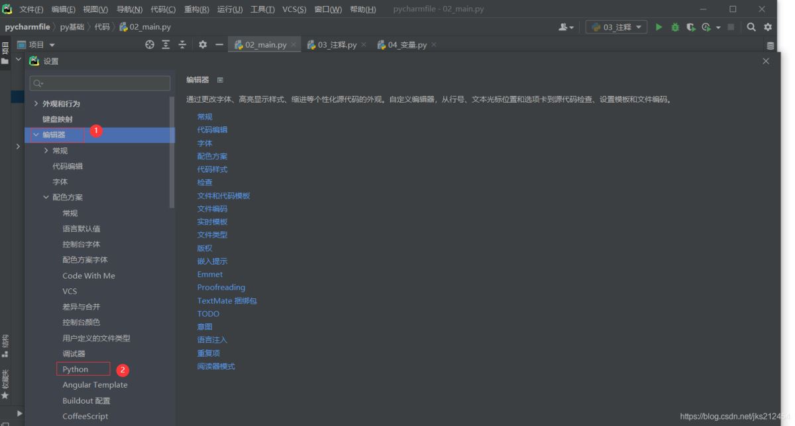The height and width of the screenshot is (426, 795).
Task: Open Search Everywhere with the magnifier icon
Action: [751, 27]
